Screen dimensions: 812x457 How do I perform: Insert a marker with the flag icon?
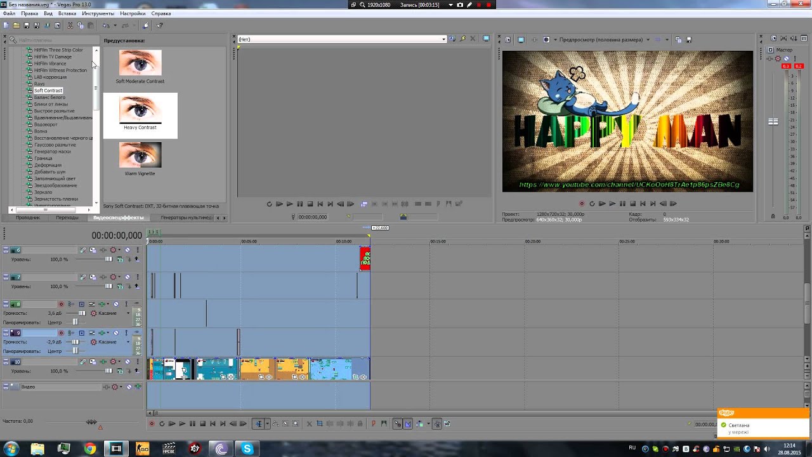click(x=373, y=423)
